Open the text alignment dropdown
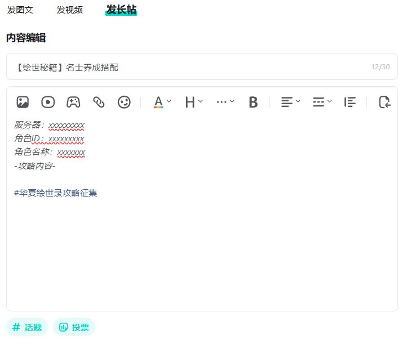407x339 pixels. 290,102
